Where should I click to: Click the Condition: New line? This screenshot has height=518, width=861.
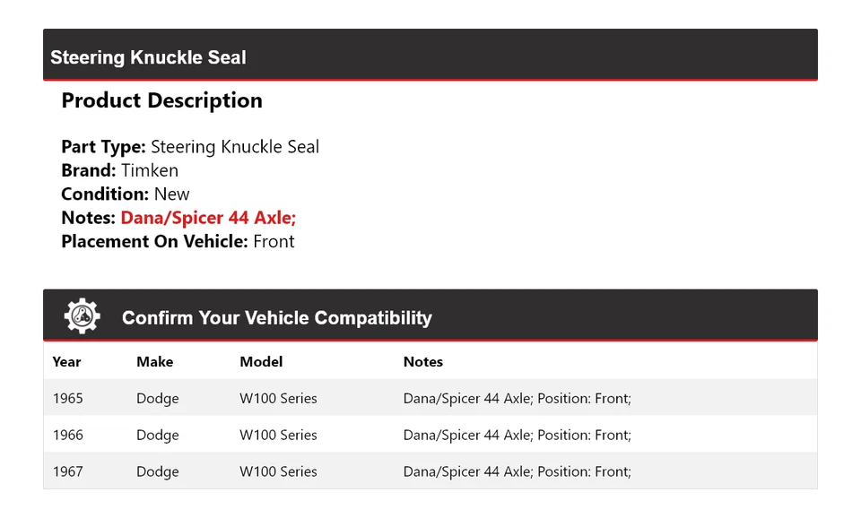tap(126, 194)
